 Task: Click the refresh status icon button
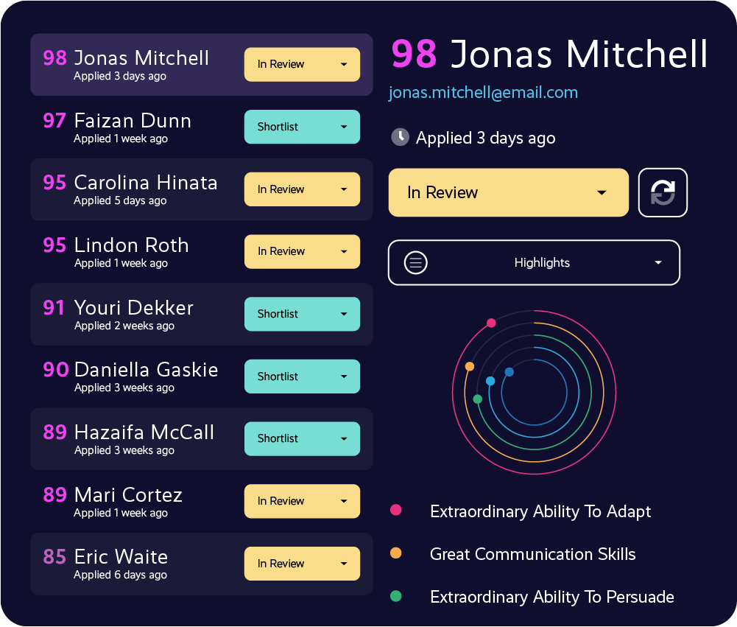(x=662, y=192)
